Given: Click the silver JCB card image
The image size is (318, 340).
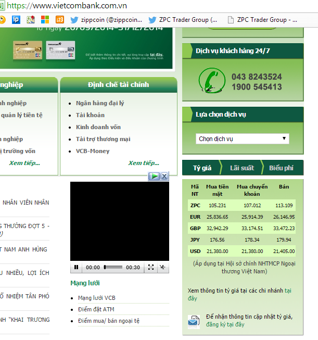Looking at the screenshot, I should click(60, 50).
